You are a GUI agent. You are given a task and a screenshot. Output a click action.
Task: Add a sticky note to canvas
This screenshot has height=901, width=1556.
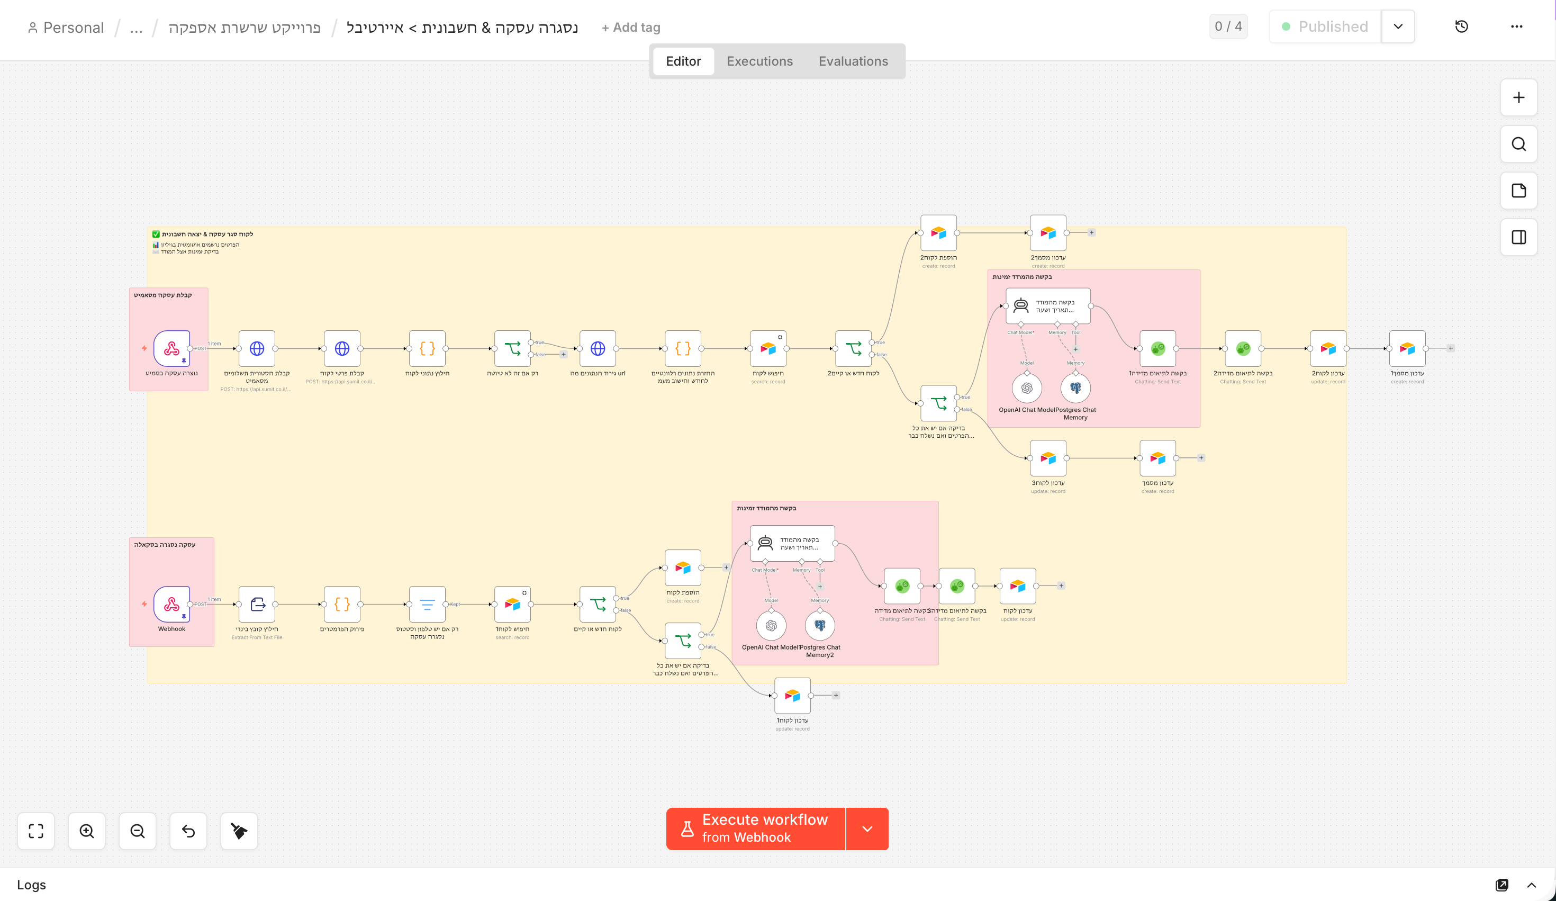[x=1518, y=191]
